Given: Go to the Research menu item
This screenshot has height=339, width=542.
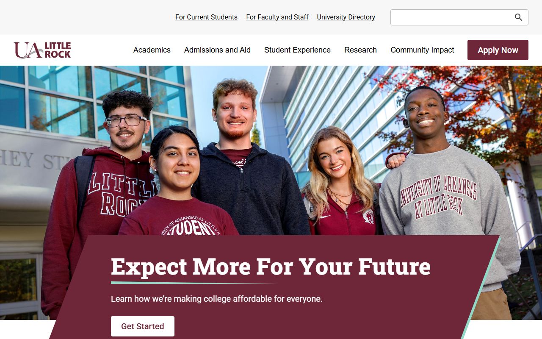Looking at the screenshot, I should coord(360,50).
